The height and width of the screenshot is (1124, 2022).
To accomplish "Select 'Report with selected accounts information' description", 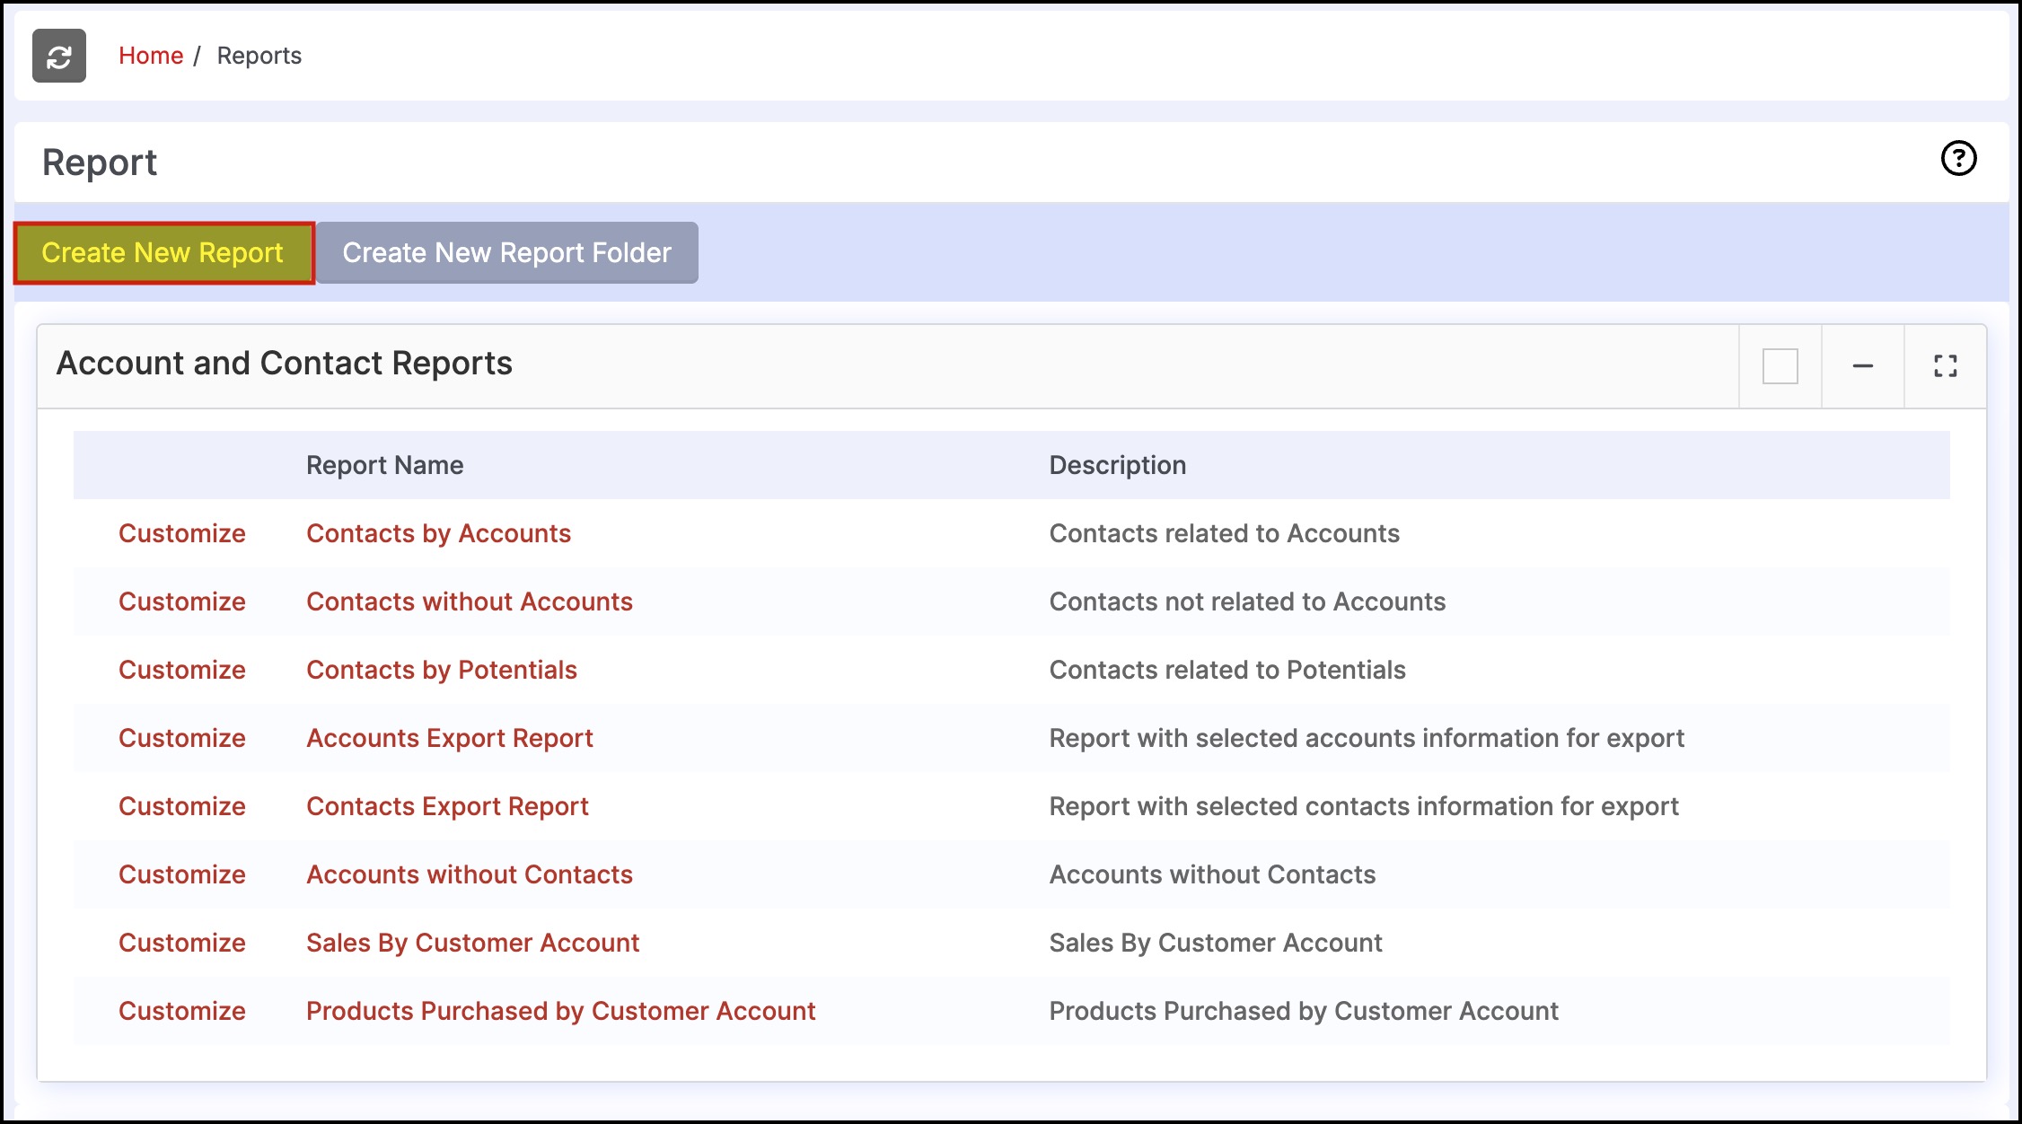I will [1367, 738].
